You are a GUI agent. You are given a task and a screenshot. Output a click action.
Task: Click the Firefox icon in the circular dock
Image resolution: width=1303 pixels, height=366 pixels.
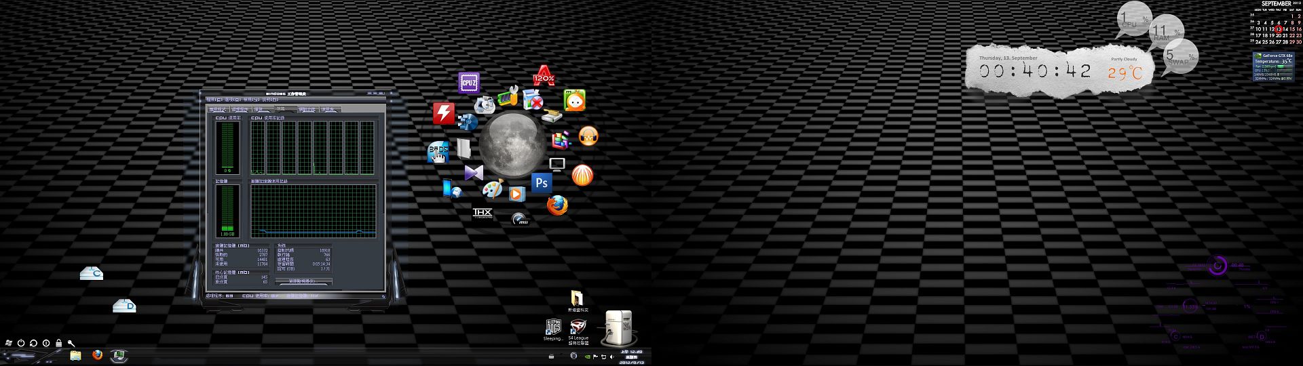click(557, 204)
